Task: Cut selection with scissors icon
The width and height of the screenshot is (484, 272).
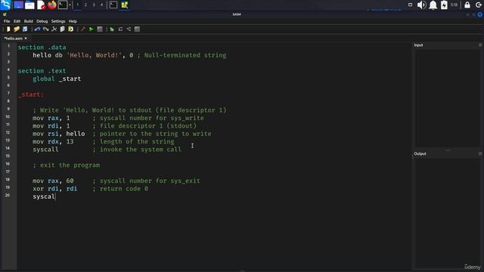Action: [54, 29]
